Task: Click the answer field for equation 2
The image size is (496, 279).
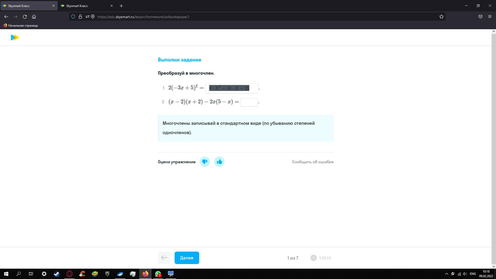Action: point(249,102)
